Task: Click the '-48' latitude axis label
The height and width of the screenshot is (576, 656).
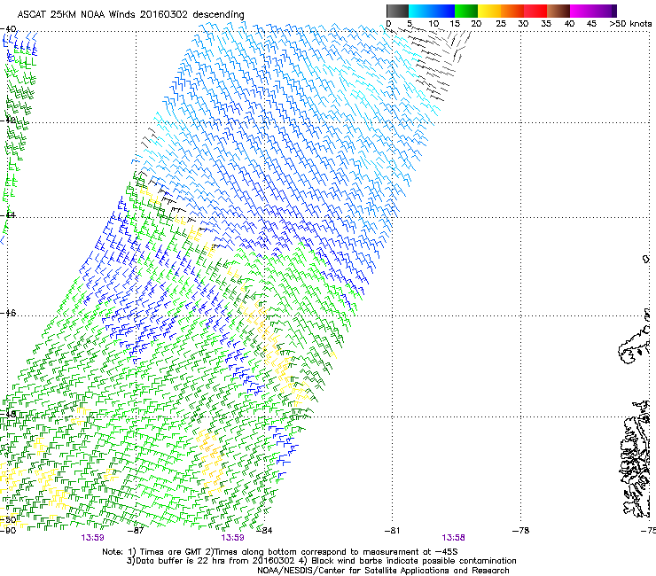Action: click(x=8, y=414)
